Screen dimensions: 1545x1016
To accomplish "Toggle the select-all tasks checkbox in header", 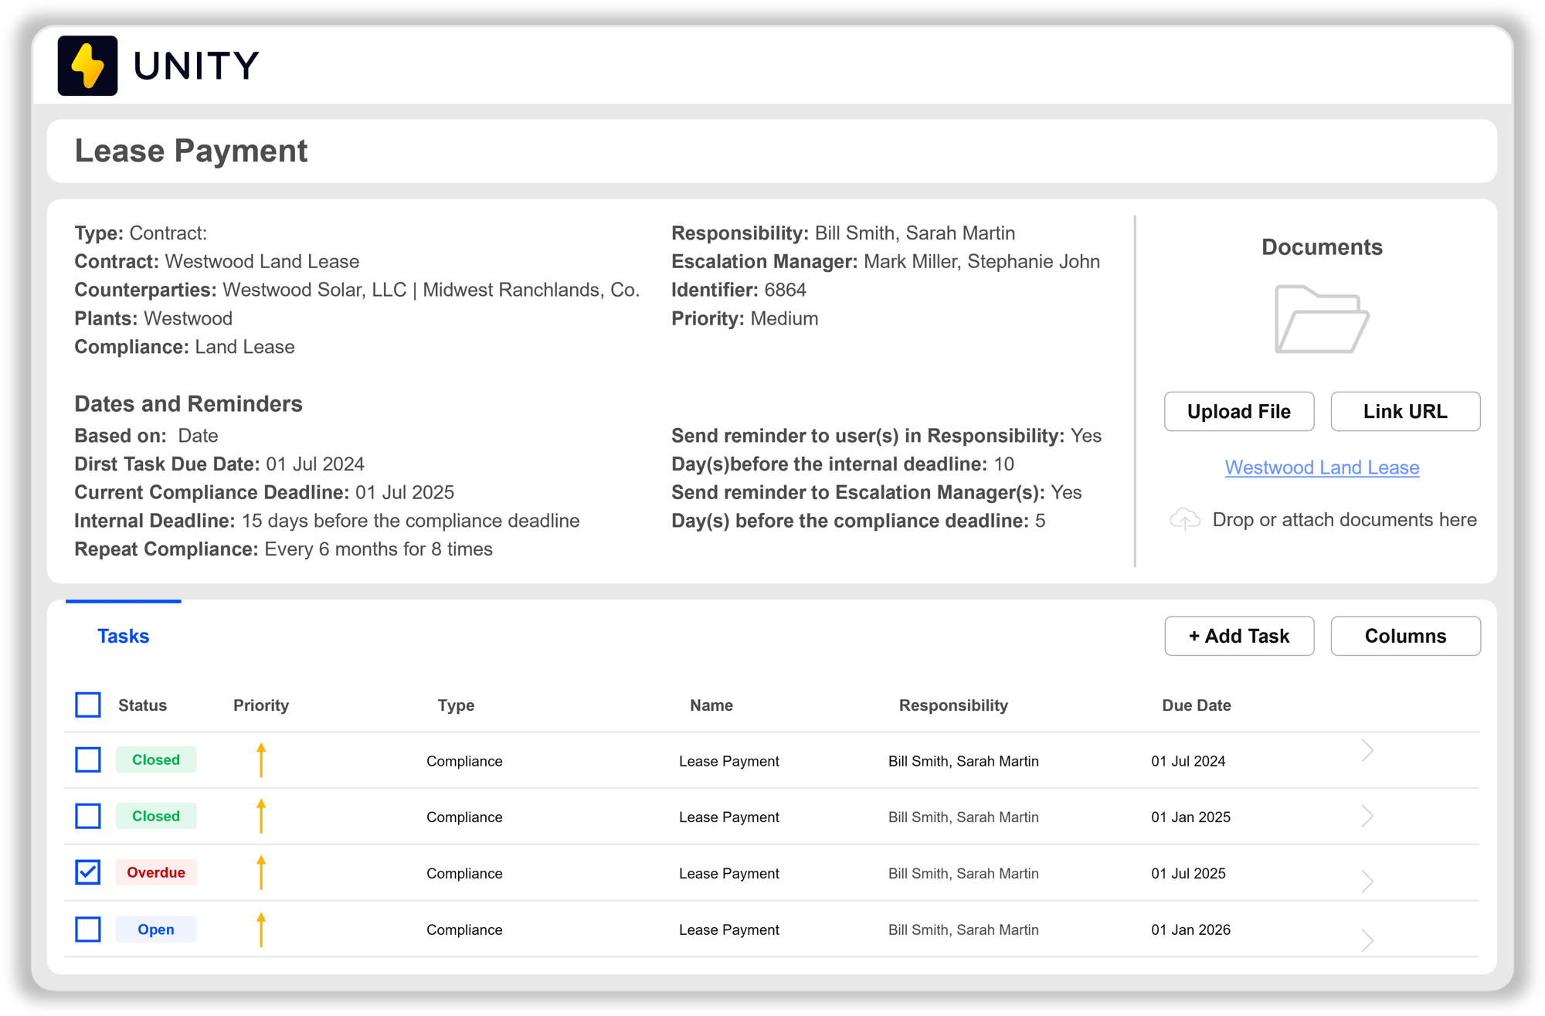I will (x=88, y=705).
